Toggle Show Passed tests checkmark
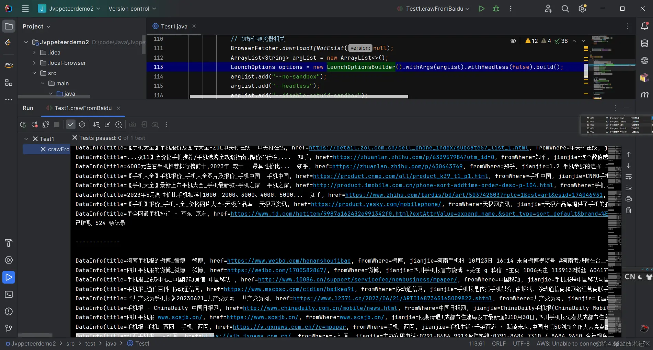This screenshot has width=653, height=350. [x=71, y=124]
